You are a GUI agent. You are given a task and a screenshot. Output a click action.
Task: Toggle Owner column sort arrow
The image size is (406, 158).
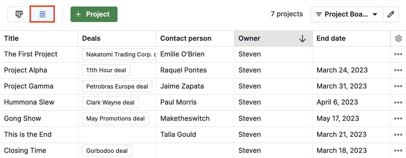(302, 39)
